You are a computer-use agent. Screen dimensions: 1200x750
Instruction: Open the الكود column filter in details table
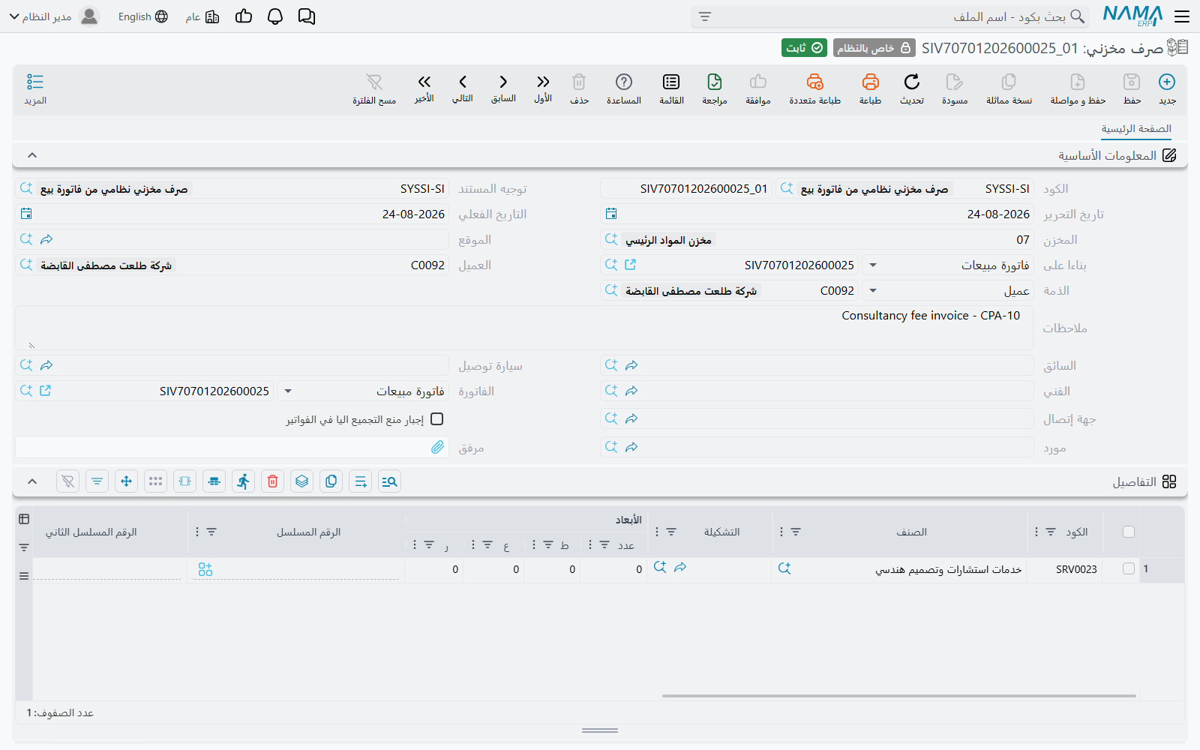[1051, 532]
